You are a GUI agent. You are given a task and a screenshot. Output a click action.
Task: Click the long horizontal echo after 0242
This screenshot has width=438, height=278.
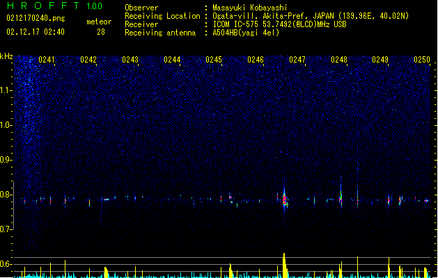tap(107, 199)
